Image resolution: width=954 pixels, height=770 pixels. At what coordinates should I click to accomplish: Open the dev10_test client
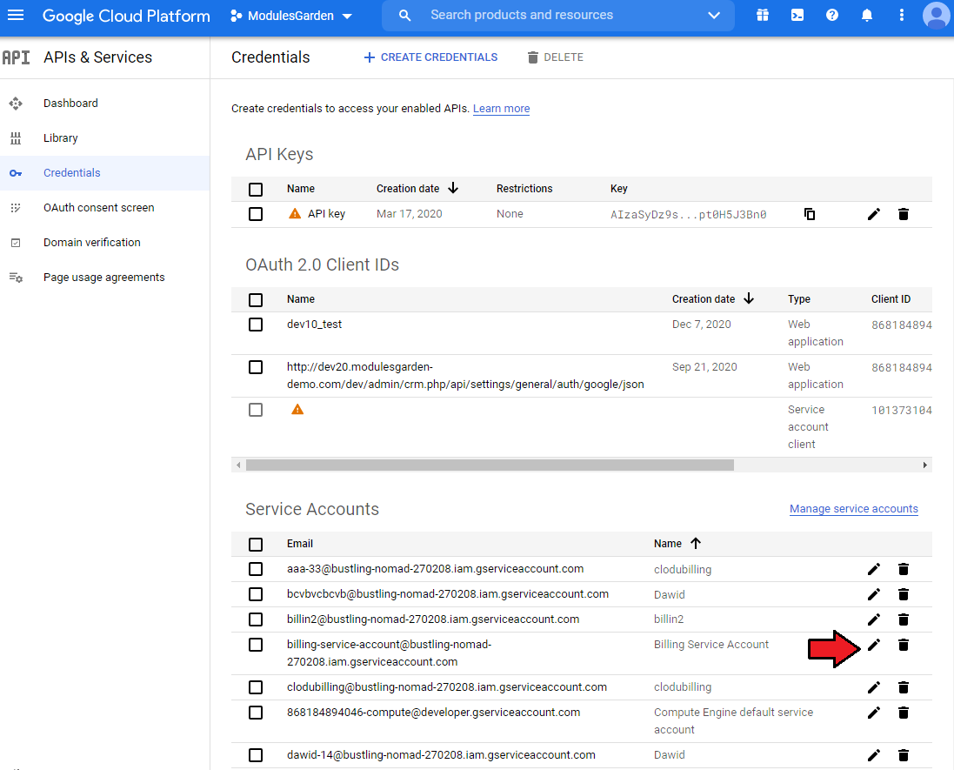tap(314, 325)
